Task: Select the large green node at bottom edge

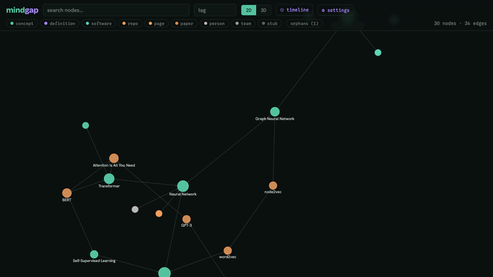Action: point(165,273)
